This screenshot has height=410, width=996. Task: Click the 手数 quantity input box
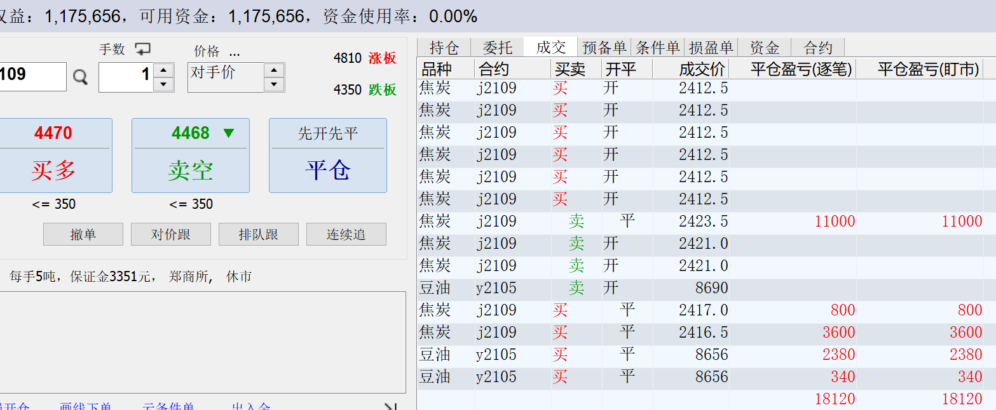pos(126,77)
